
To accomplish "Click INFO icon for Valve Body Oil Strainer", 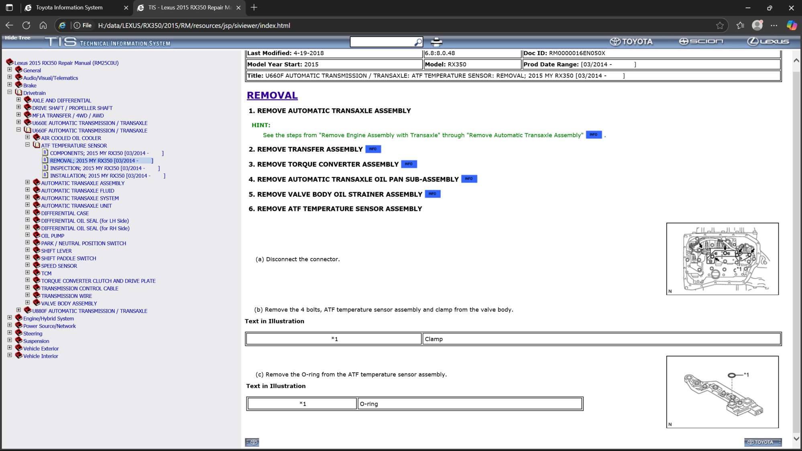I will tap(432, 194).
